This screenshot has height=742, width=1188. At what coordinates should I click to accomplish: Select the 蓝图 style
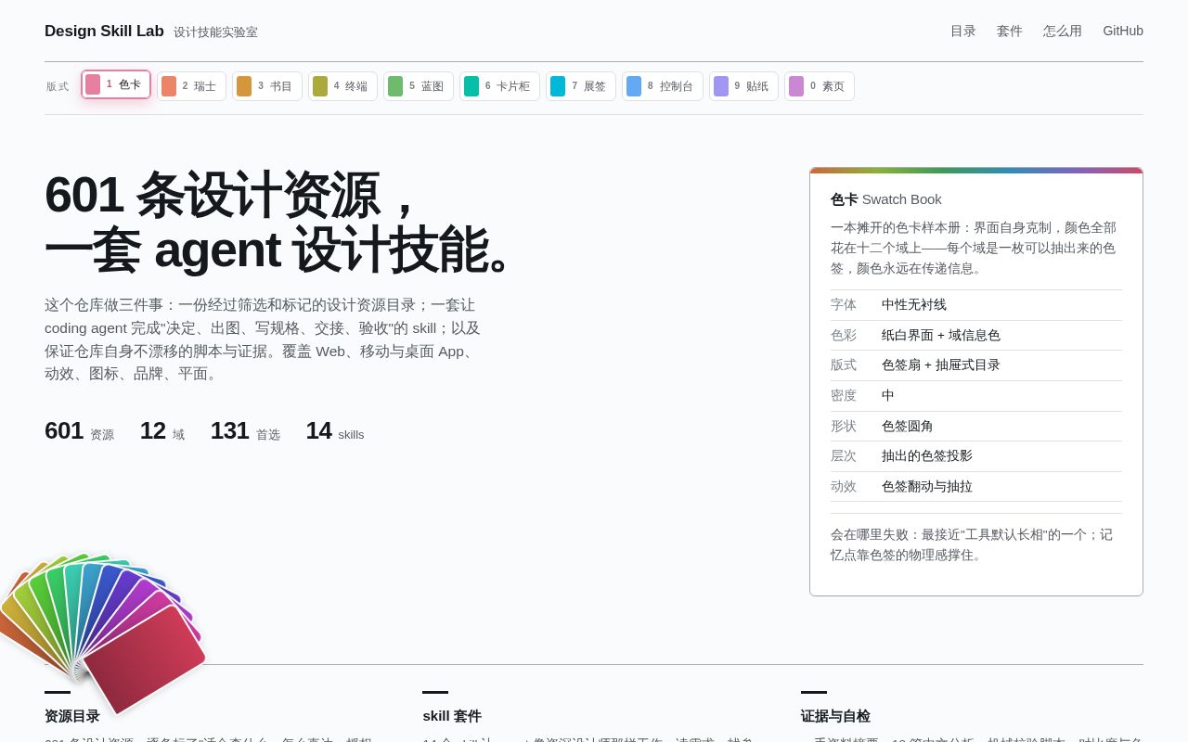419,86
